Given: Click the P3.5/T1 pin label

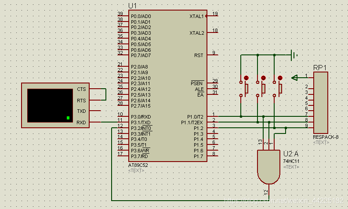Looking at the screenshot, I should [x=139, y=145].
